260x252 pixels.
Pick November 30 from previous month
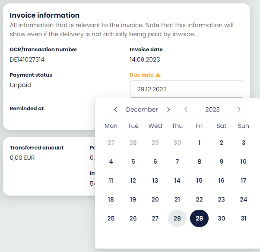point(177,143)
